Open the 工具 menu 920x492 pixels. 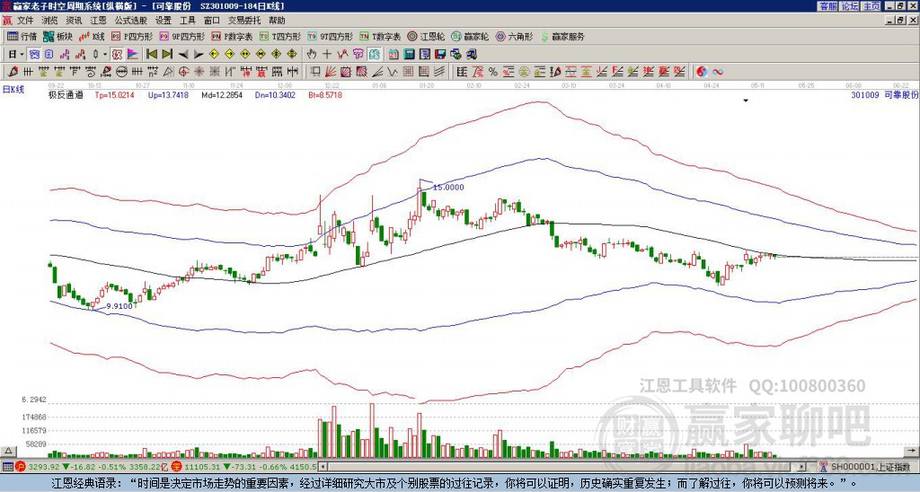187,21
